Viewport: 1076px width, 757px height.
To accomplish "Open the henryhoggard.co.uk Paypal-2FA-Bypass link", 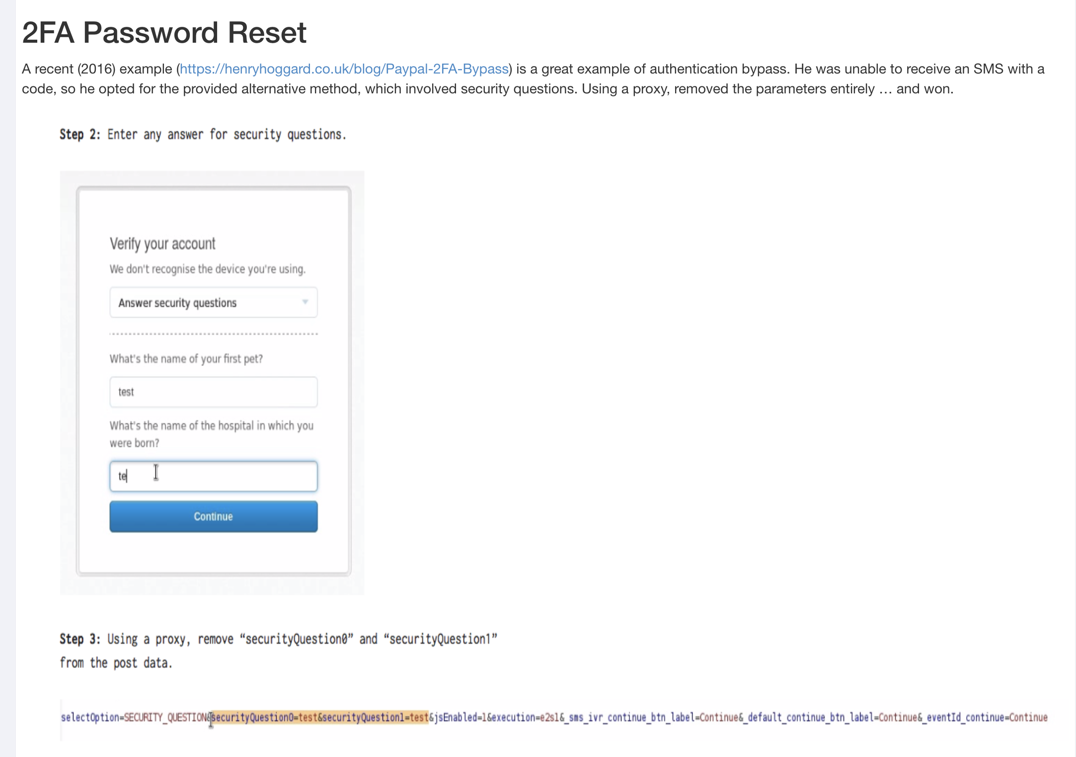I will tap(344, 69).
